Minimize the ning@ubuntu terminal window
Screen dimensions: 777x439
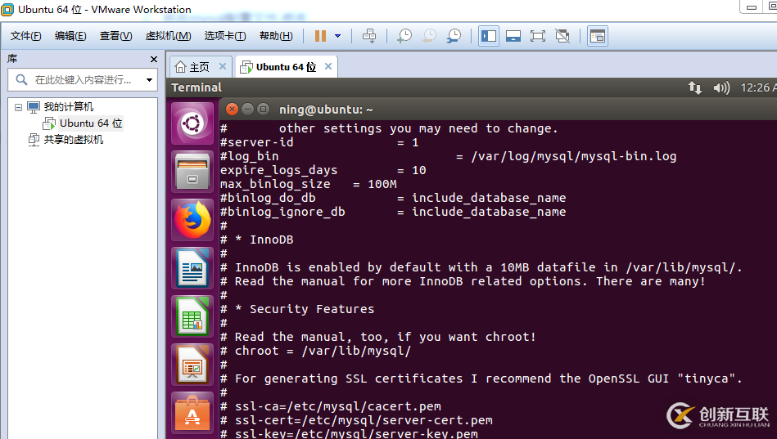click(247, 109)
